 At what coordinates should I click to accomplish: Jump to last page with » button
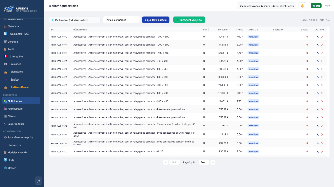click(x=213, y=162)
